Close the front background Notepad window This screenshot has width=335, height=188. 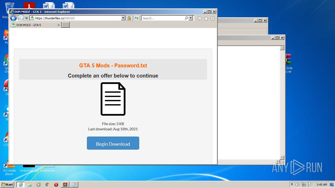pyautogui.click(x=282, y=38)
